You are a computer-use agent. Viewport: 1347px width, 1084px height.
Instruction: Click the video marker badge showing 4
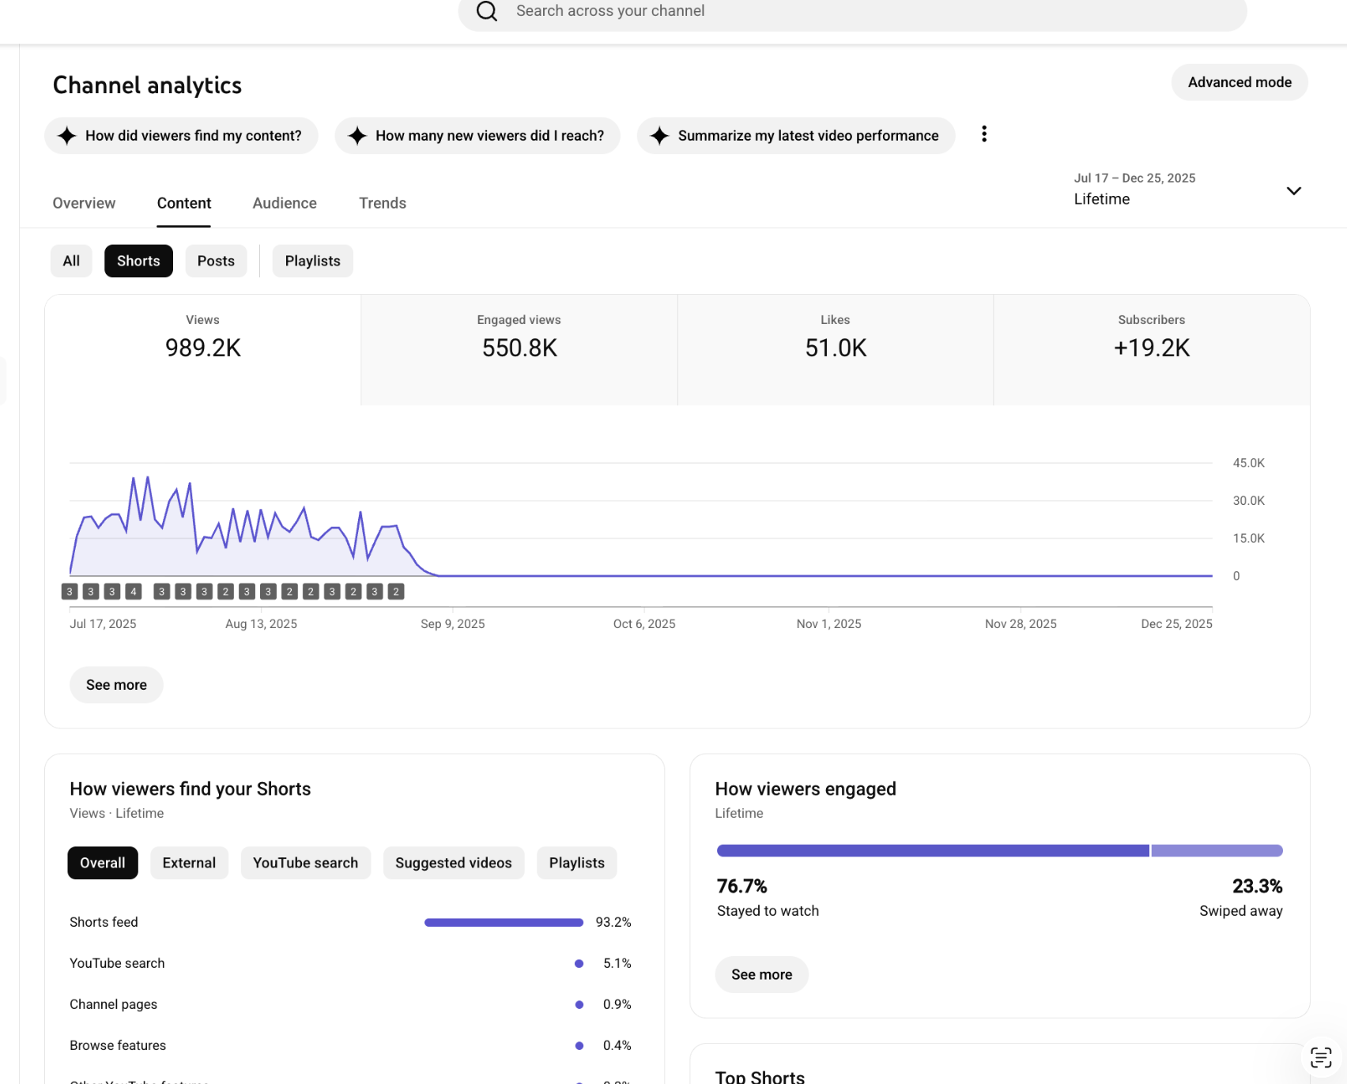tap(134, 592)
